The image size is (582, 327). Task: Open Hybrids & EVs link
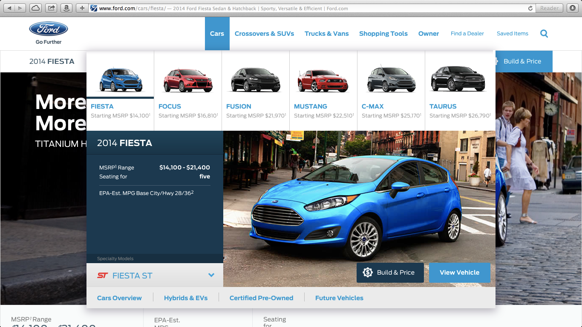tap(186, 298)
